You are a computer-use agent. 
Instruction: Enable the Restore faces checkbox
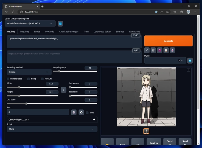click(8, 79)
